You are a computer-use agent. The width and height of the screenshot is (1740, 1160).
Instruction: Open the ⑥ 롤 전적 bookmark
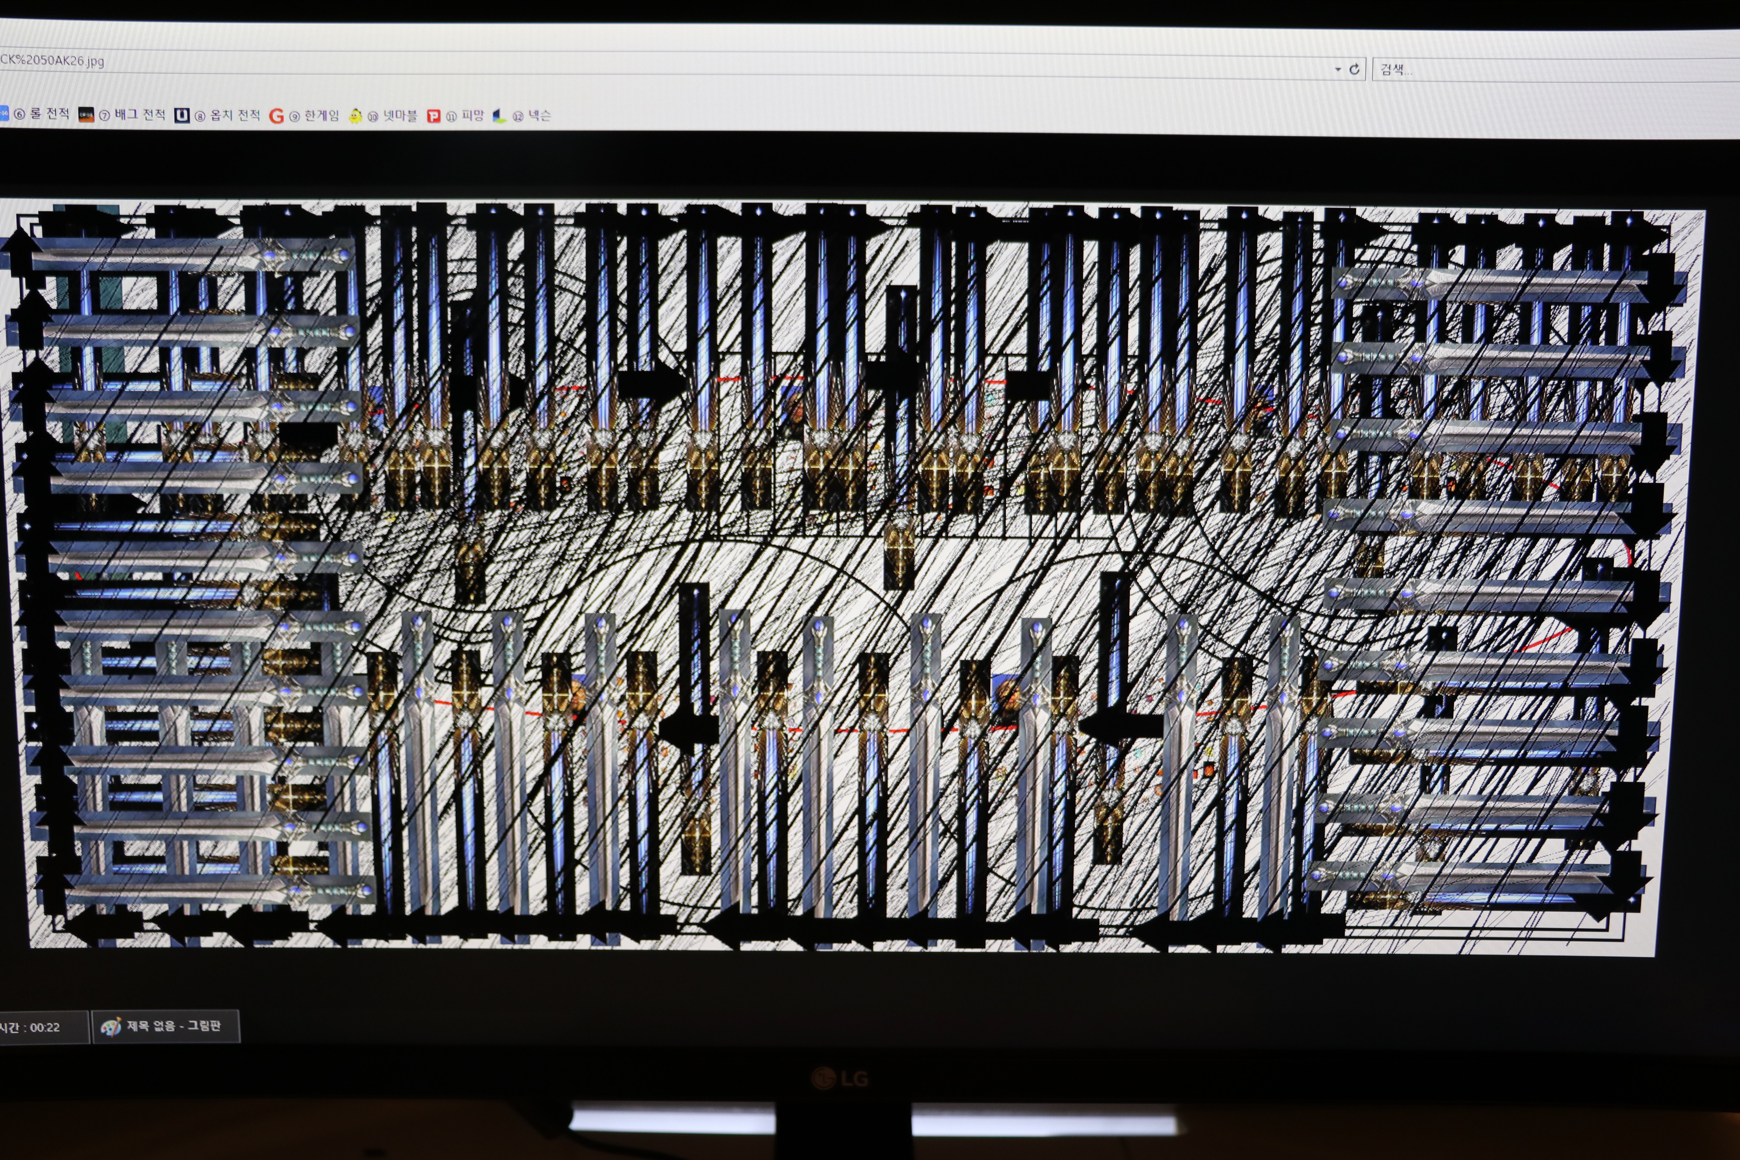coord(41,113)
